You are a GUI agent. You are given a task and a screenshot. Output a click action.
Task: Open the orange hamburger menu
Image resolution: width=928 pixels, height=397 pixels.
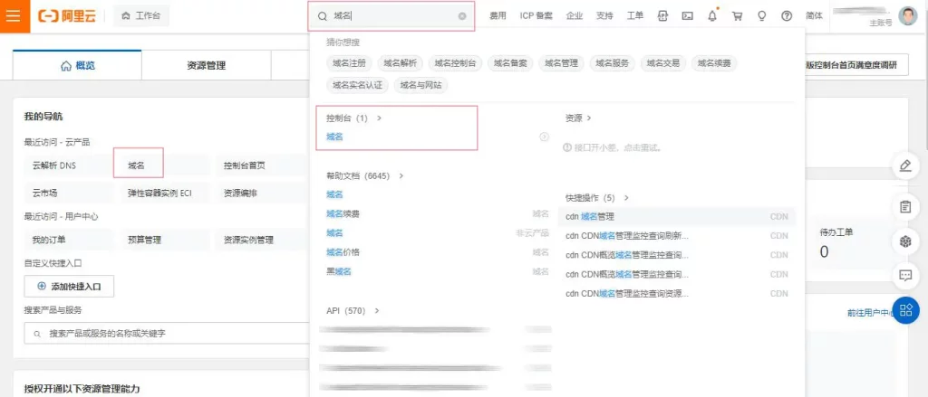[14, 16]
